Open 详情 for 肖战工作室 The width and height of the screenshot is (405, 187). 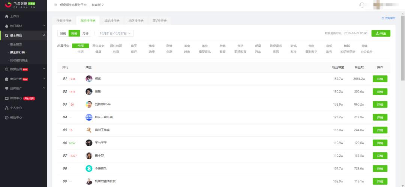pos(380,130)
